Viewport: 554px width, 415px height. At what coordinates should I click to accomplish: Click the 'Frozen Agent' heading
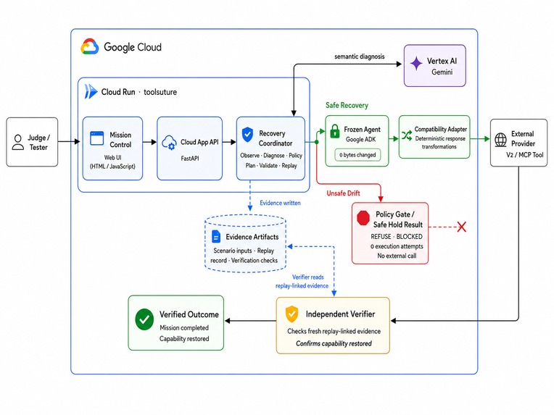362,130
